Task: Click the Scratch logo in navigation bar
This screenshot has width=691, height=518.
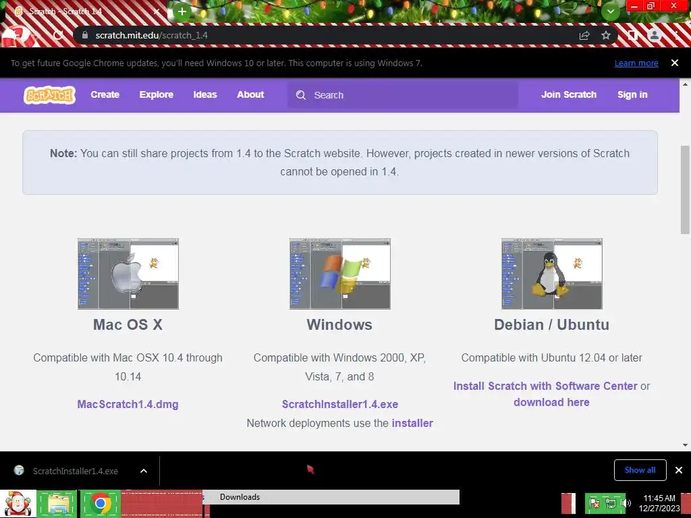Action: point(49,94)
